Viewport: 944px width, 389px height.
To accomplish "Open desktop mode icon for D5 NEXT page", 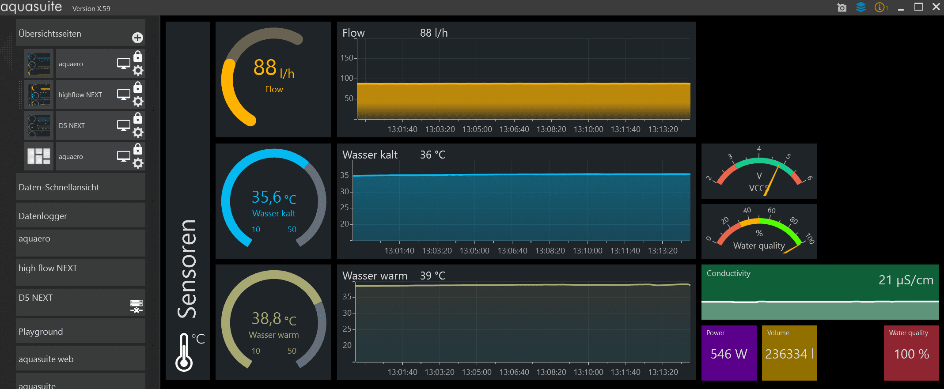I will (x=123, y=125).
